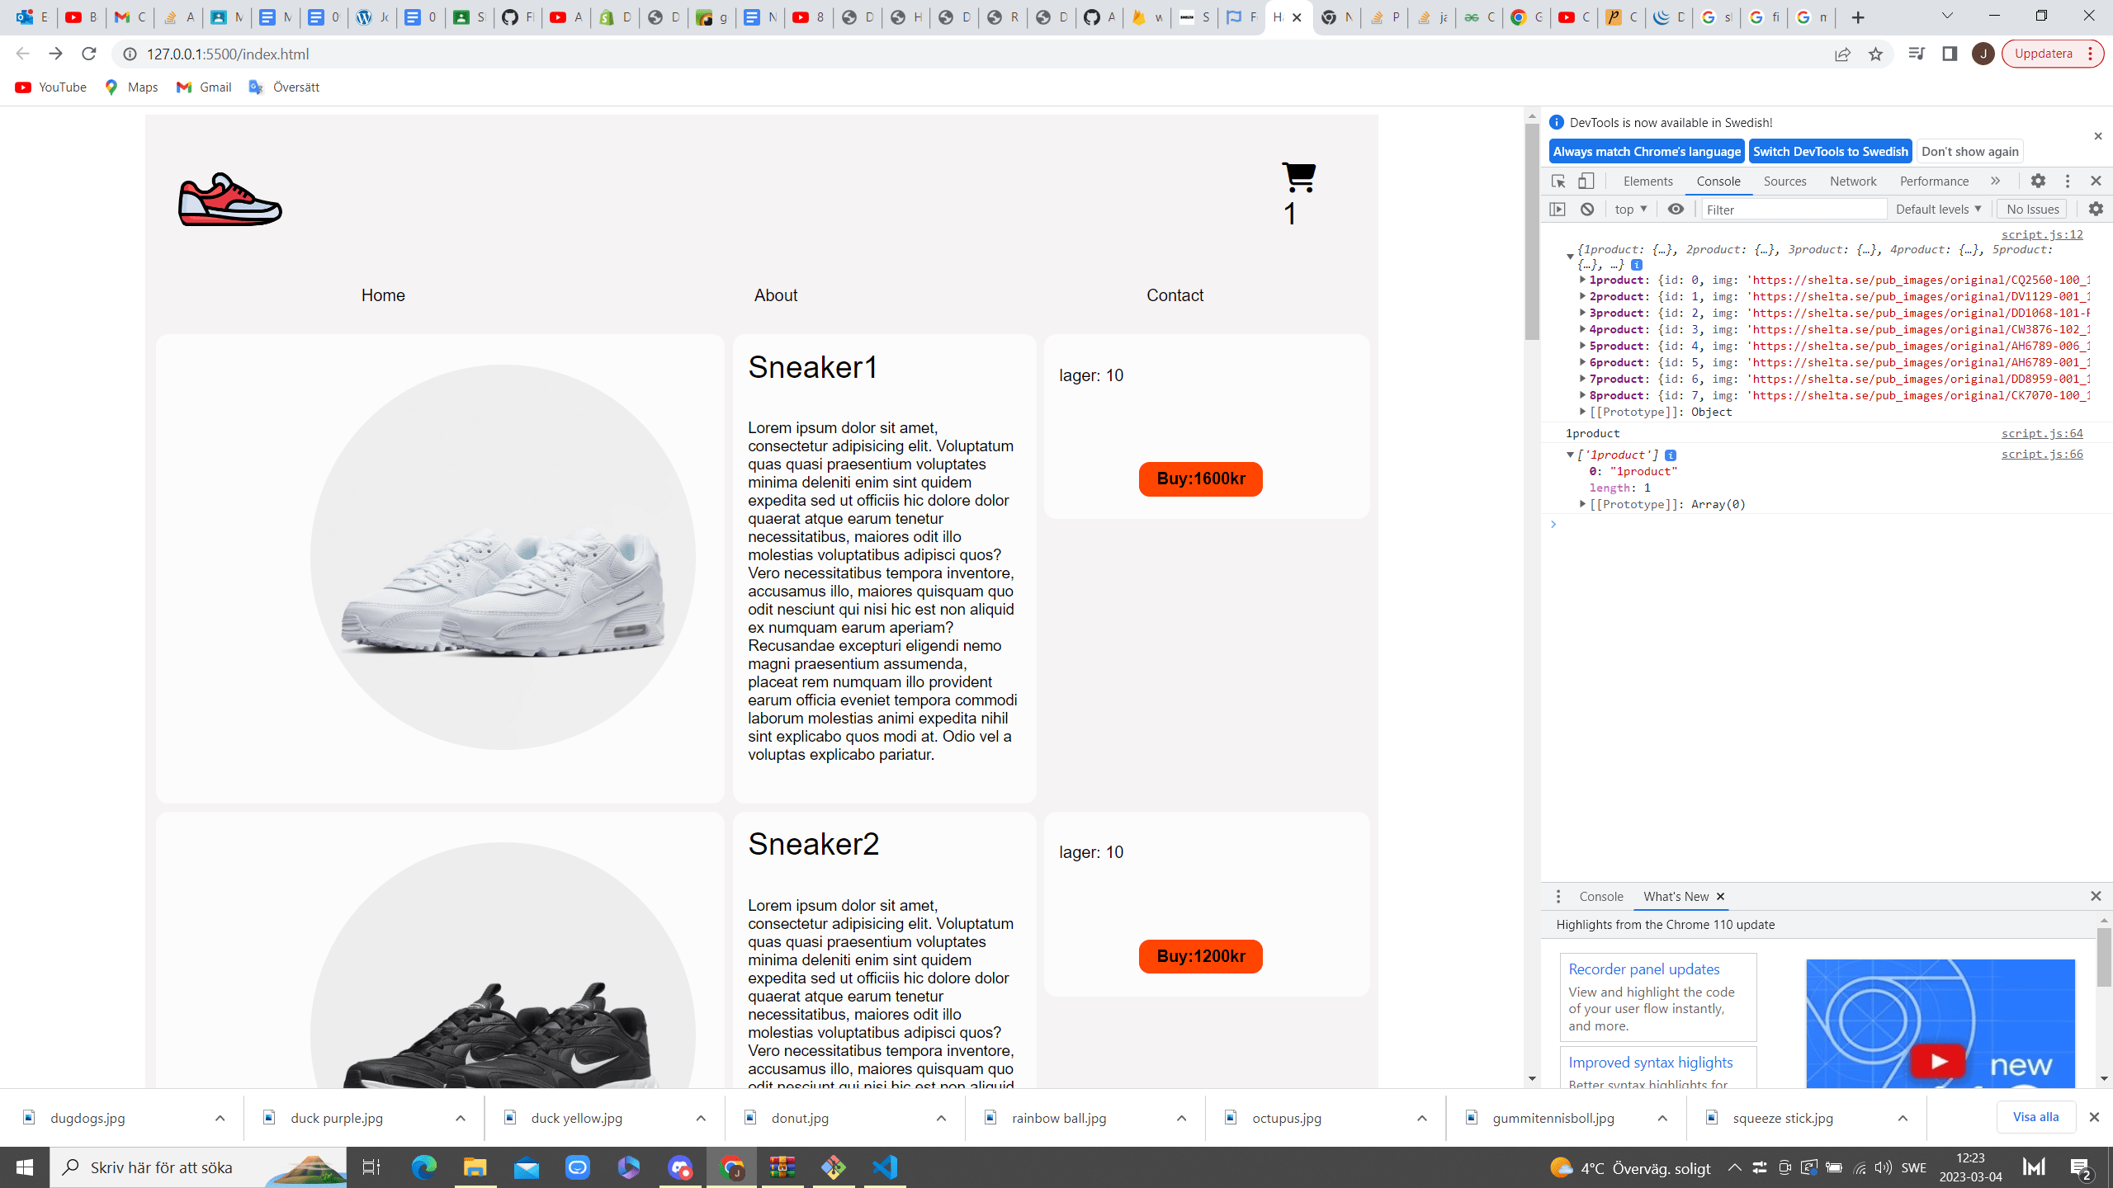Switch to the Network tab

[1852, 181]
